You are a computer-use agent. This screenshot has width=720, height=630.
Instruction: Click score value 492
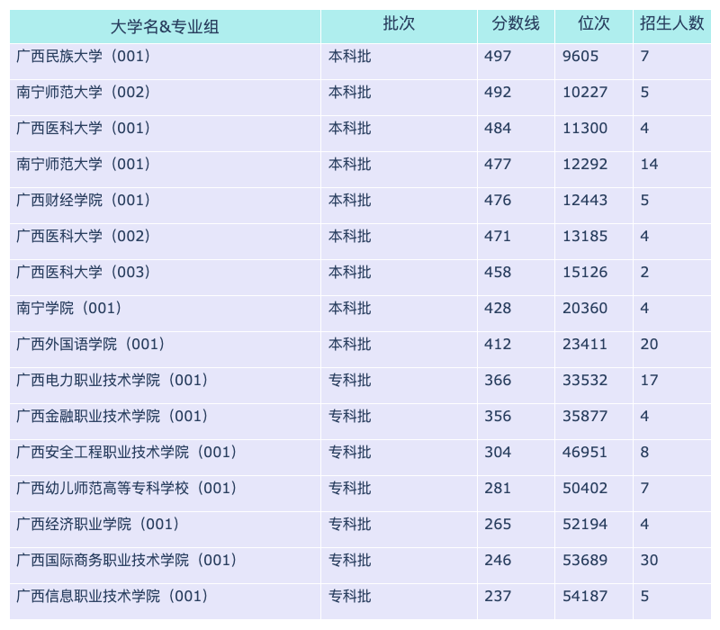498,92
